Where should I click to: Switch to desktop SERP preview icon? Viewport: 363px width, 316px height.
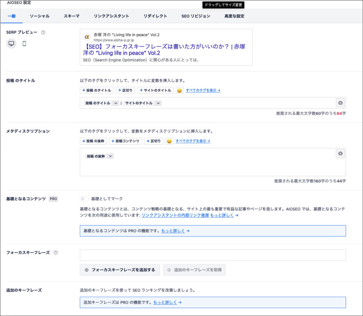(x=11, y=43)
